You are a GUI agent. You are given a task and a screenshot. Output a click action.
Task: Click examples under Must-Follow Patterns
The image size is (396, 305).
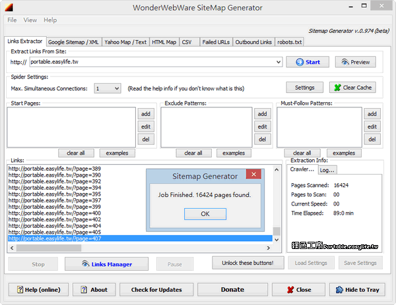pyautogui.click(x=344, y=153)
